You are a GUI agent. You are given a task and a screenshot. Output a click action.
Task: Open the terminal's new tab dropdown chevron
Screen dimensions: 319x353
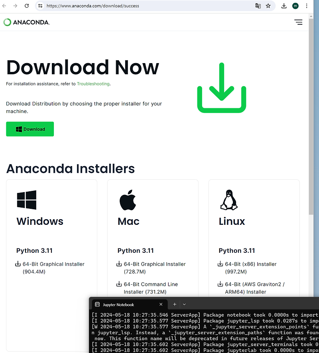point(184,304)
